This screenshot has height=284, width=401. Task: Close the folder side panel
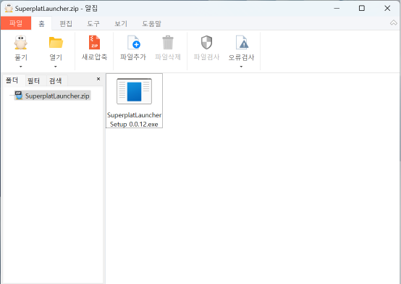(98, 79)
